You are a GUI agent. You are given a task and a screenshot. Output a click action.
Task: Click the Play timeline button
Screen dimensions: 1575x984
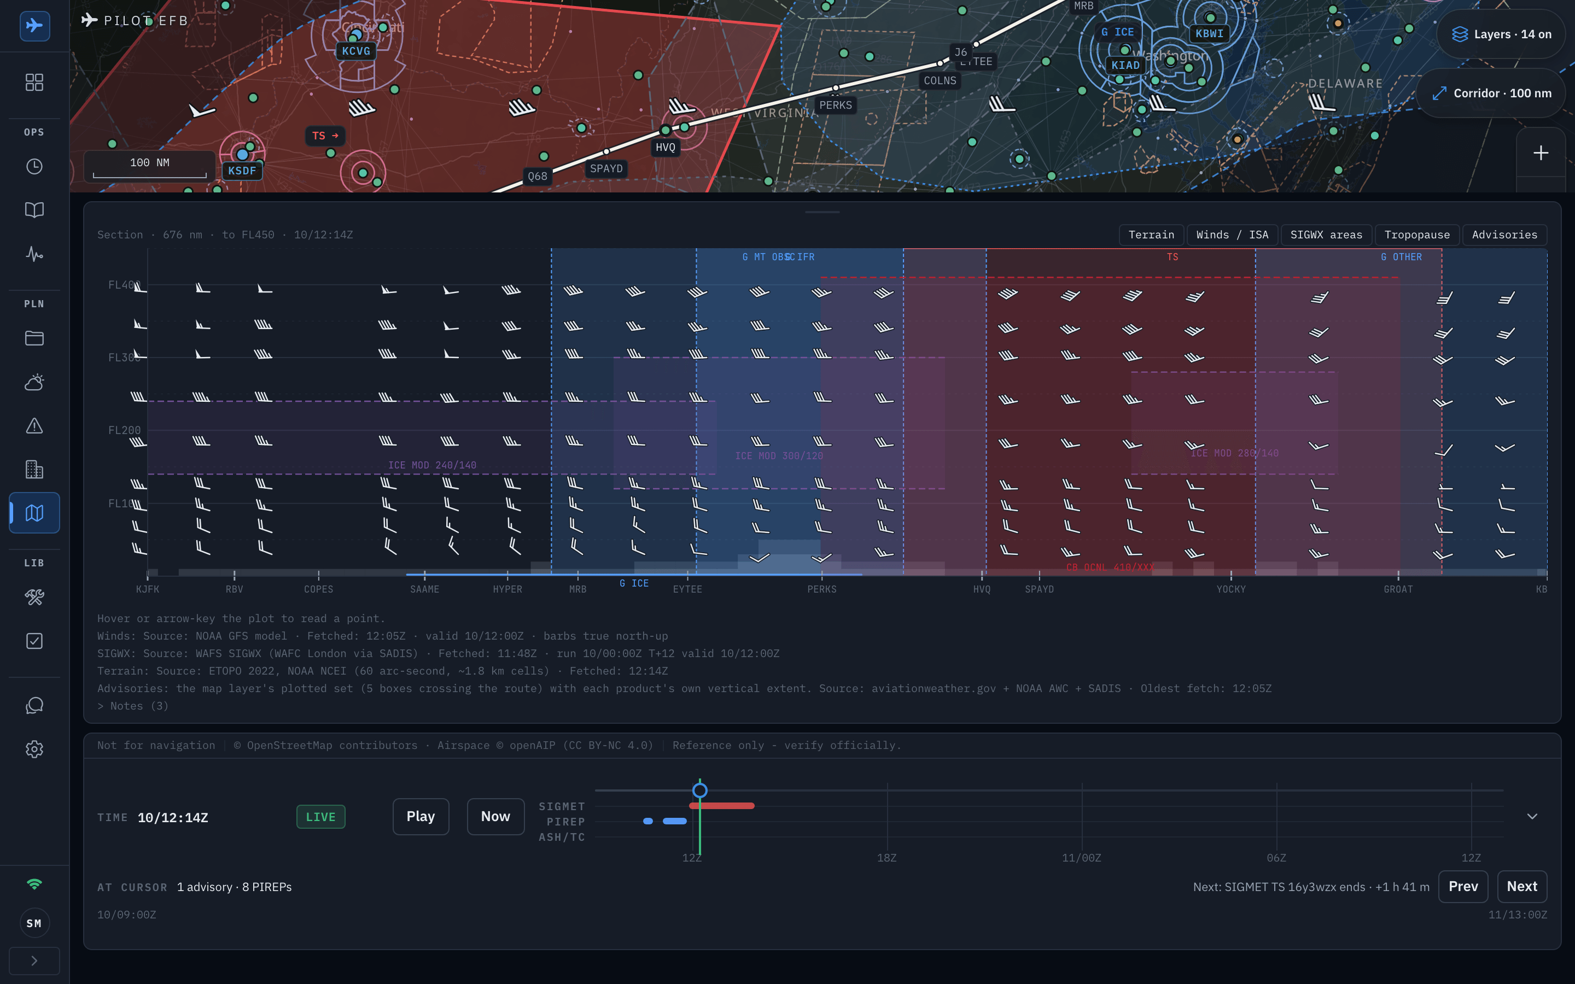click(421, 817)
